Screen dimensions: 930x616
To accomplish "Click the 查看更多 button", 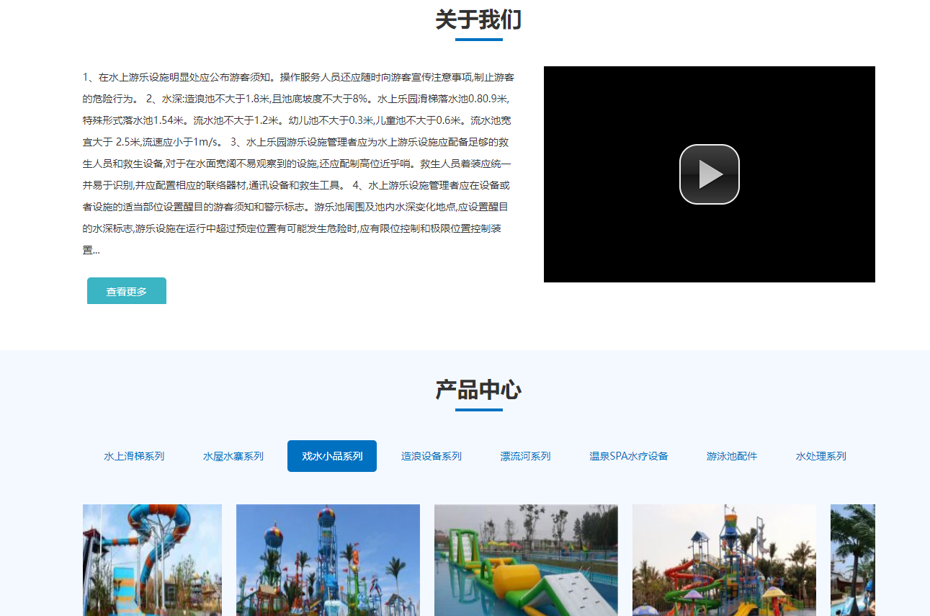I will tap(127, 291).
